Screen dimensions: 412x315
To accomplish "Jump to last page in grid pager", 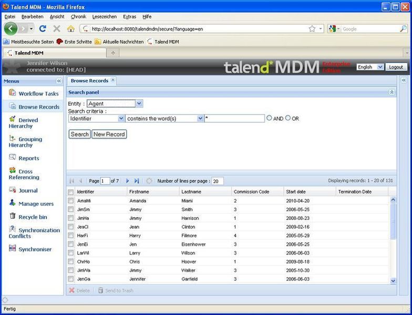I will (x=137, y=181).
